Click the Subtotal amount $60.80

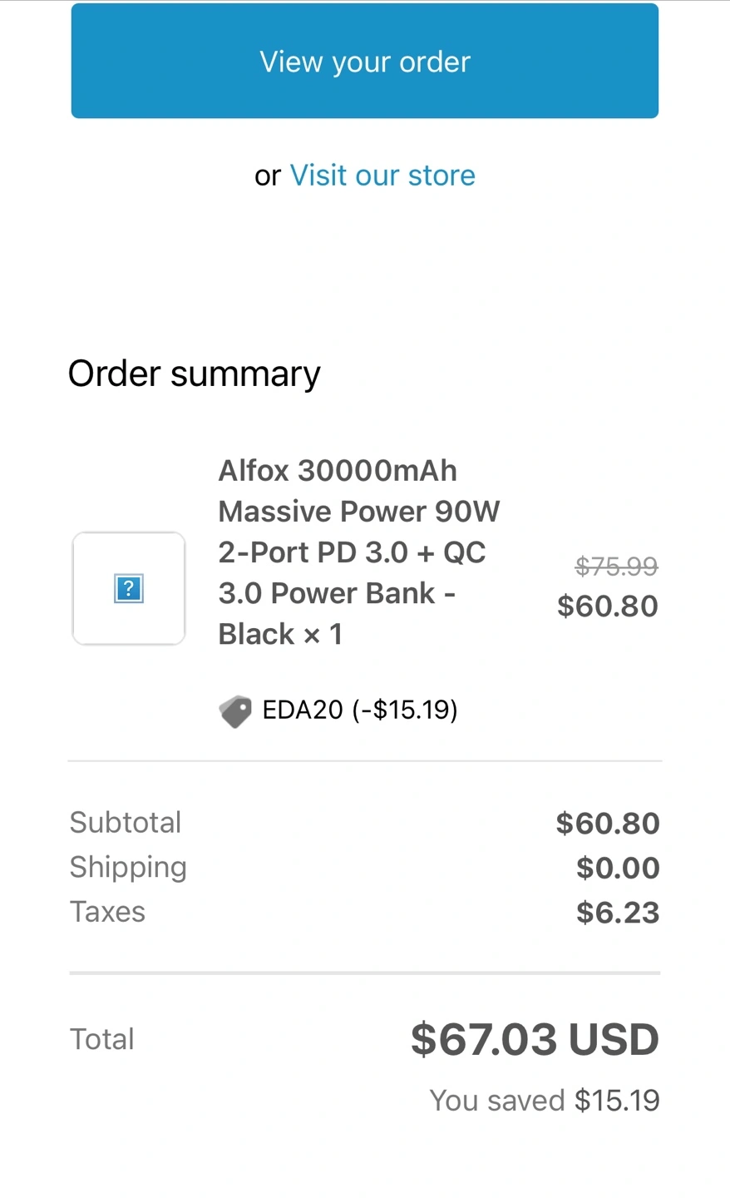click(x=608, y=823)
